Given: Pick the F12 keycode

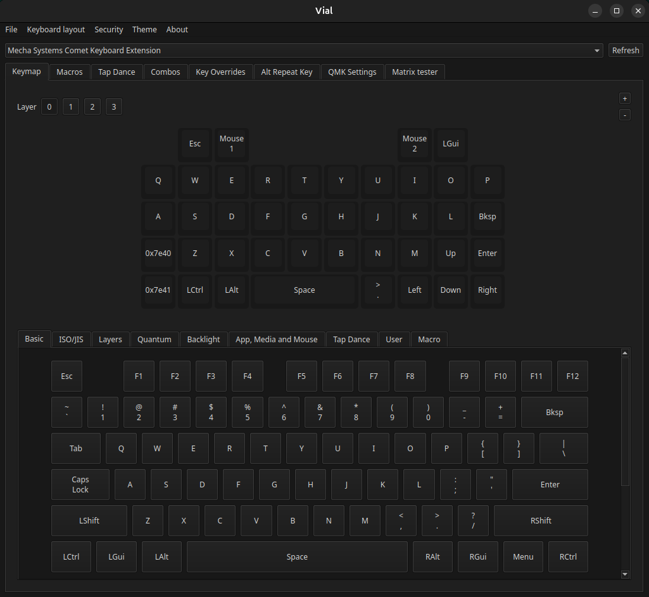Looking at the screenshot, I should coord(572,376).
